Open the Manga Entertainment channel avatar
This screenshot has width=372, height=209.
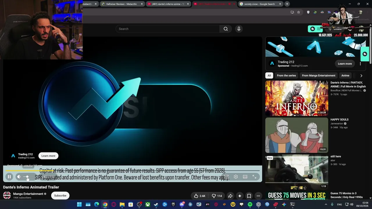coord(7,195)
